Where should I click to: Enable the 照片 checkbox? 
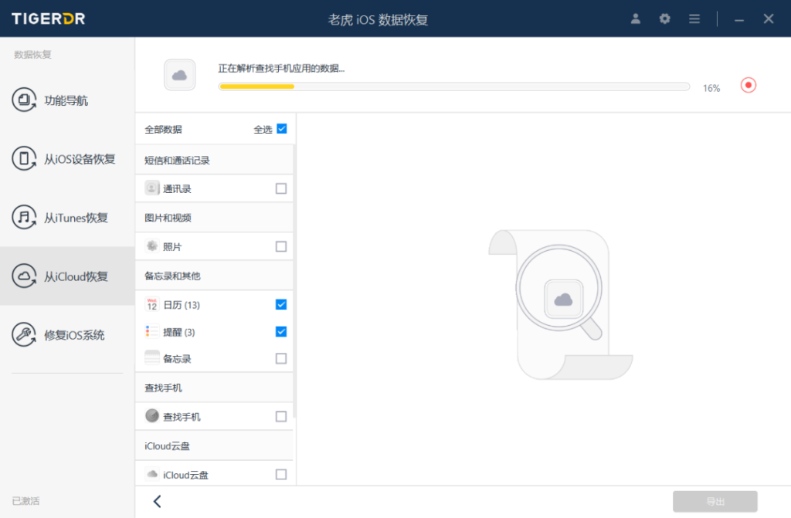(281, 246)
